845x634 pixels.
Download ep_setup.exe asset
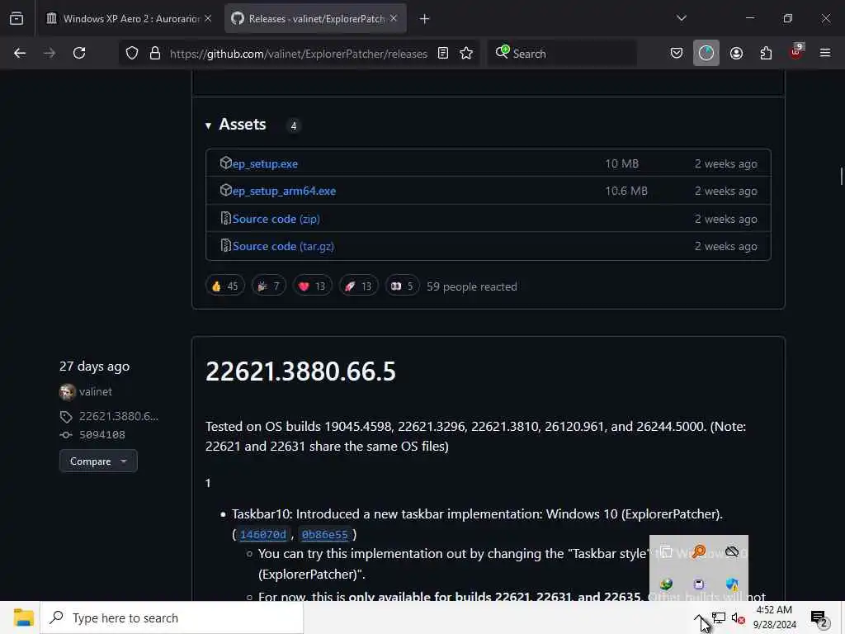click(265, 164)
